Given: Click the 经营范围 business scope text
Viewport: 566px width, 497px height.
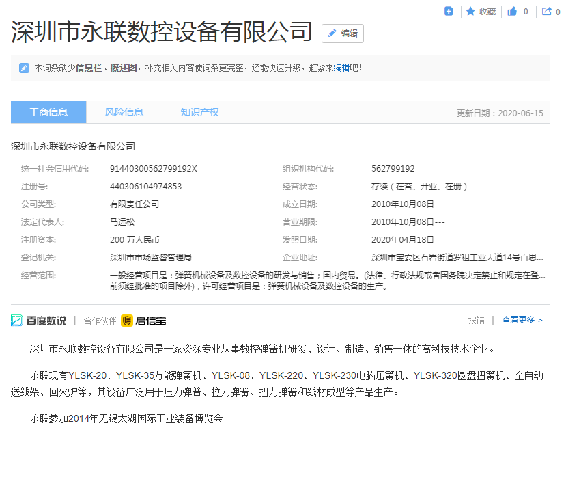Looking at the screenshot, I should point(328,281).
